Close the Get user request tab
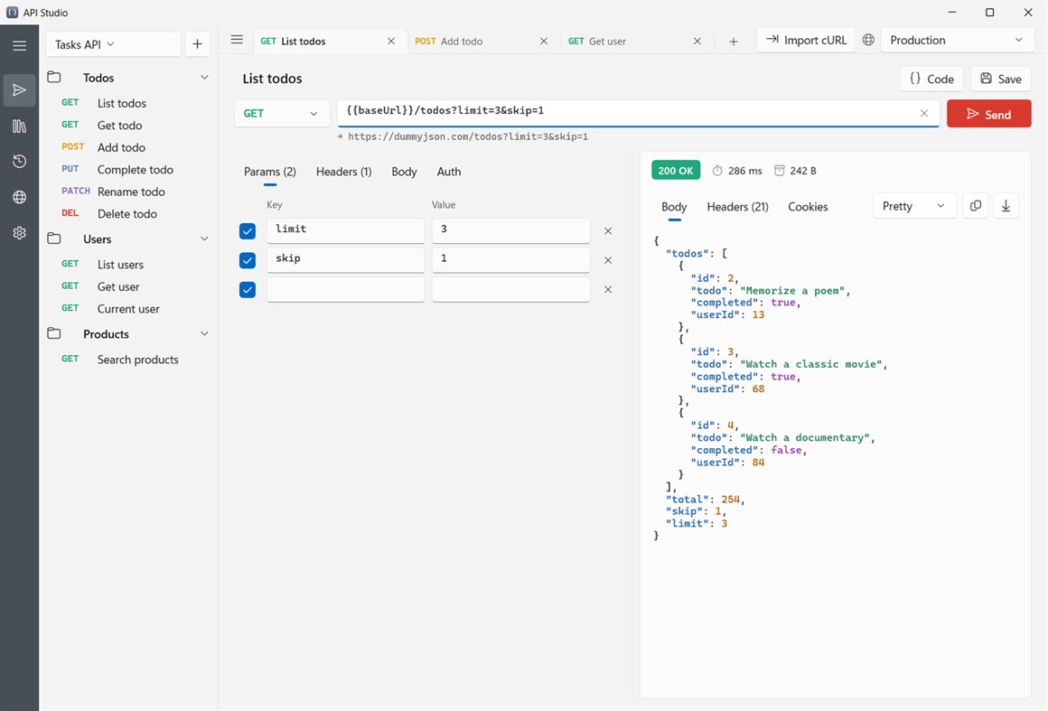 (697, 41)
